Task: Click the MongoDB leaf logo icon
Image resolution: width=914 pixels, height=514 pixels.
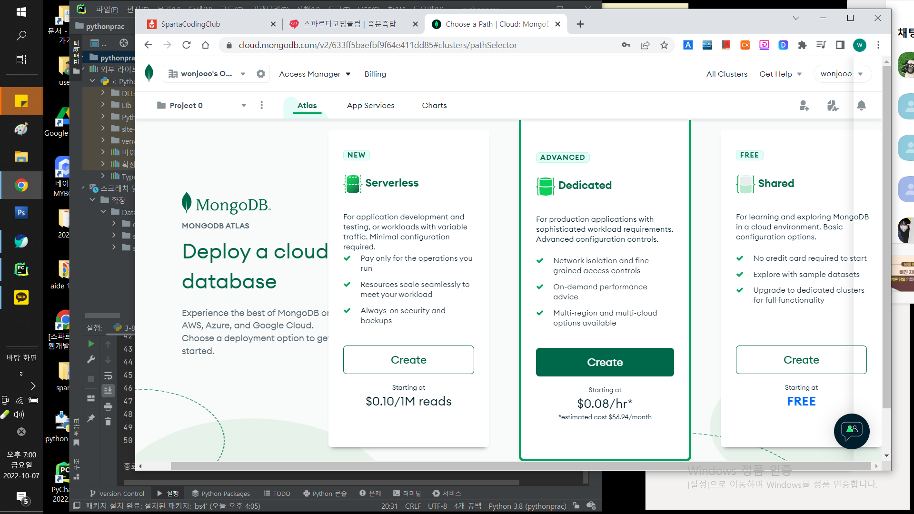Action: pyautogui.click(x=149, y=73)
